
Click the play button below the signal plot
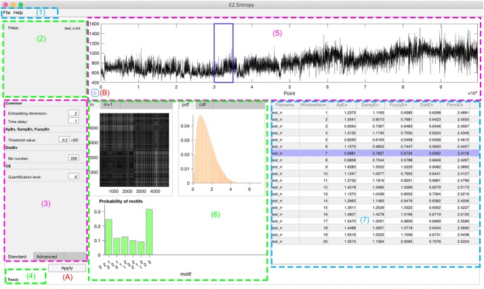click(x=95, y=93)
